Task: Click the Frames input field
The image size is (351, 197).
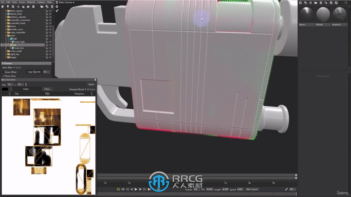Action: (197, 189)
